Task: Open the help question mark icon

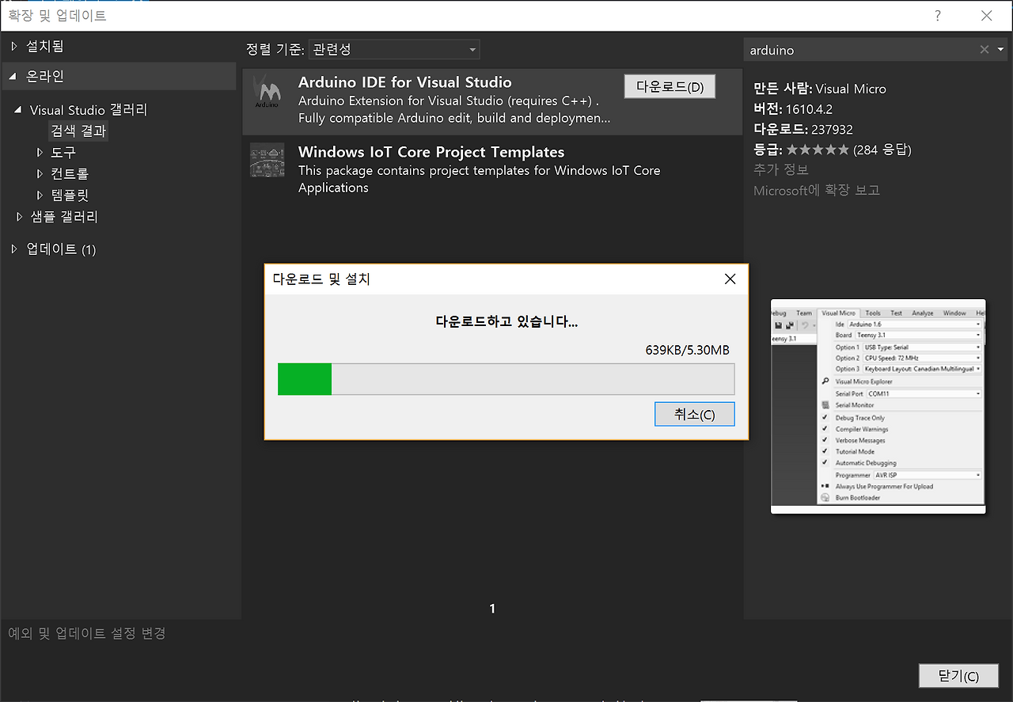Action: 938,16
